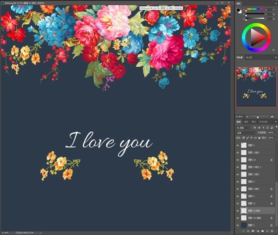The height and width of the screenshot is (235, 278).
Task: Click the Navigator preview thumbnail
Action: pos(256,87)
